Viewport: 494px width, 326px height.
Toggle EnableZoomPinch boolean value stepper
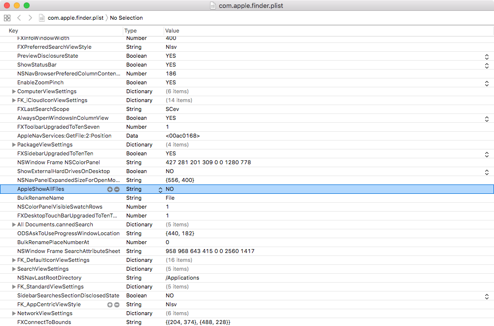(487, 83)
